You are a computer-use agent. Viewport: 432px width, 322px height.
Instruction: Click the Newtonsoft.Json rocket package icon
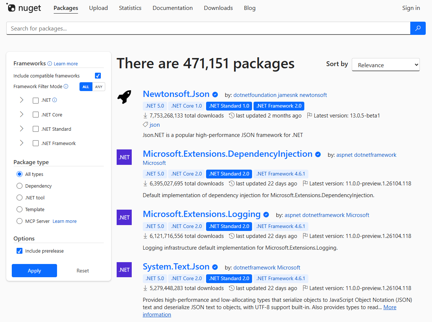[x=124, y=97]
